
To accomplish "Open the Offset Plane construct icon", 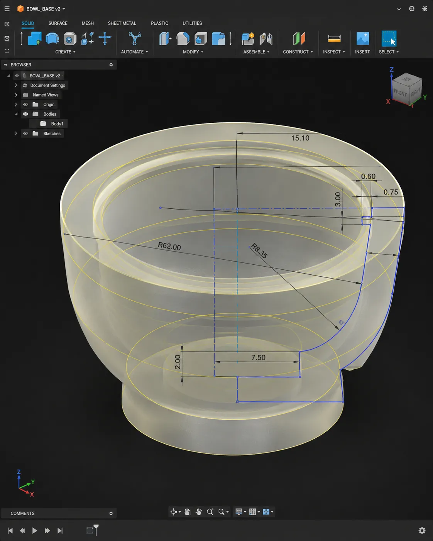I will point(299,39).
